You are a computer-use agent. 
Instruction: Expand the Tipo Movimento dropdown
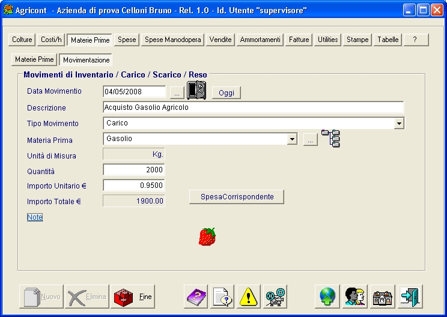pos(399,123)
